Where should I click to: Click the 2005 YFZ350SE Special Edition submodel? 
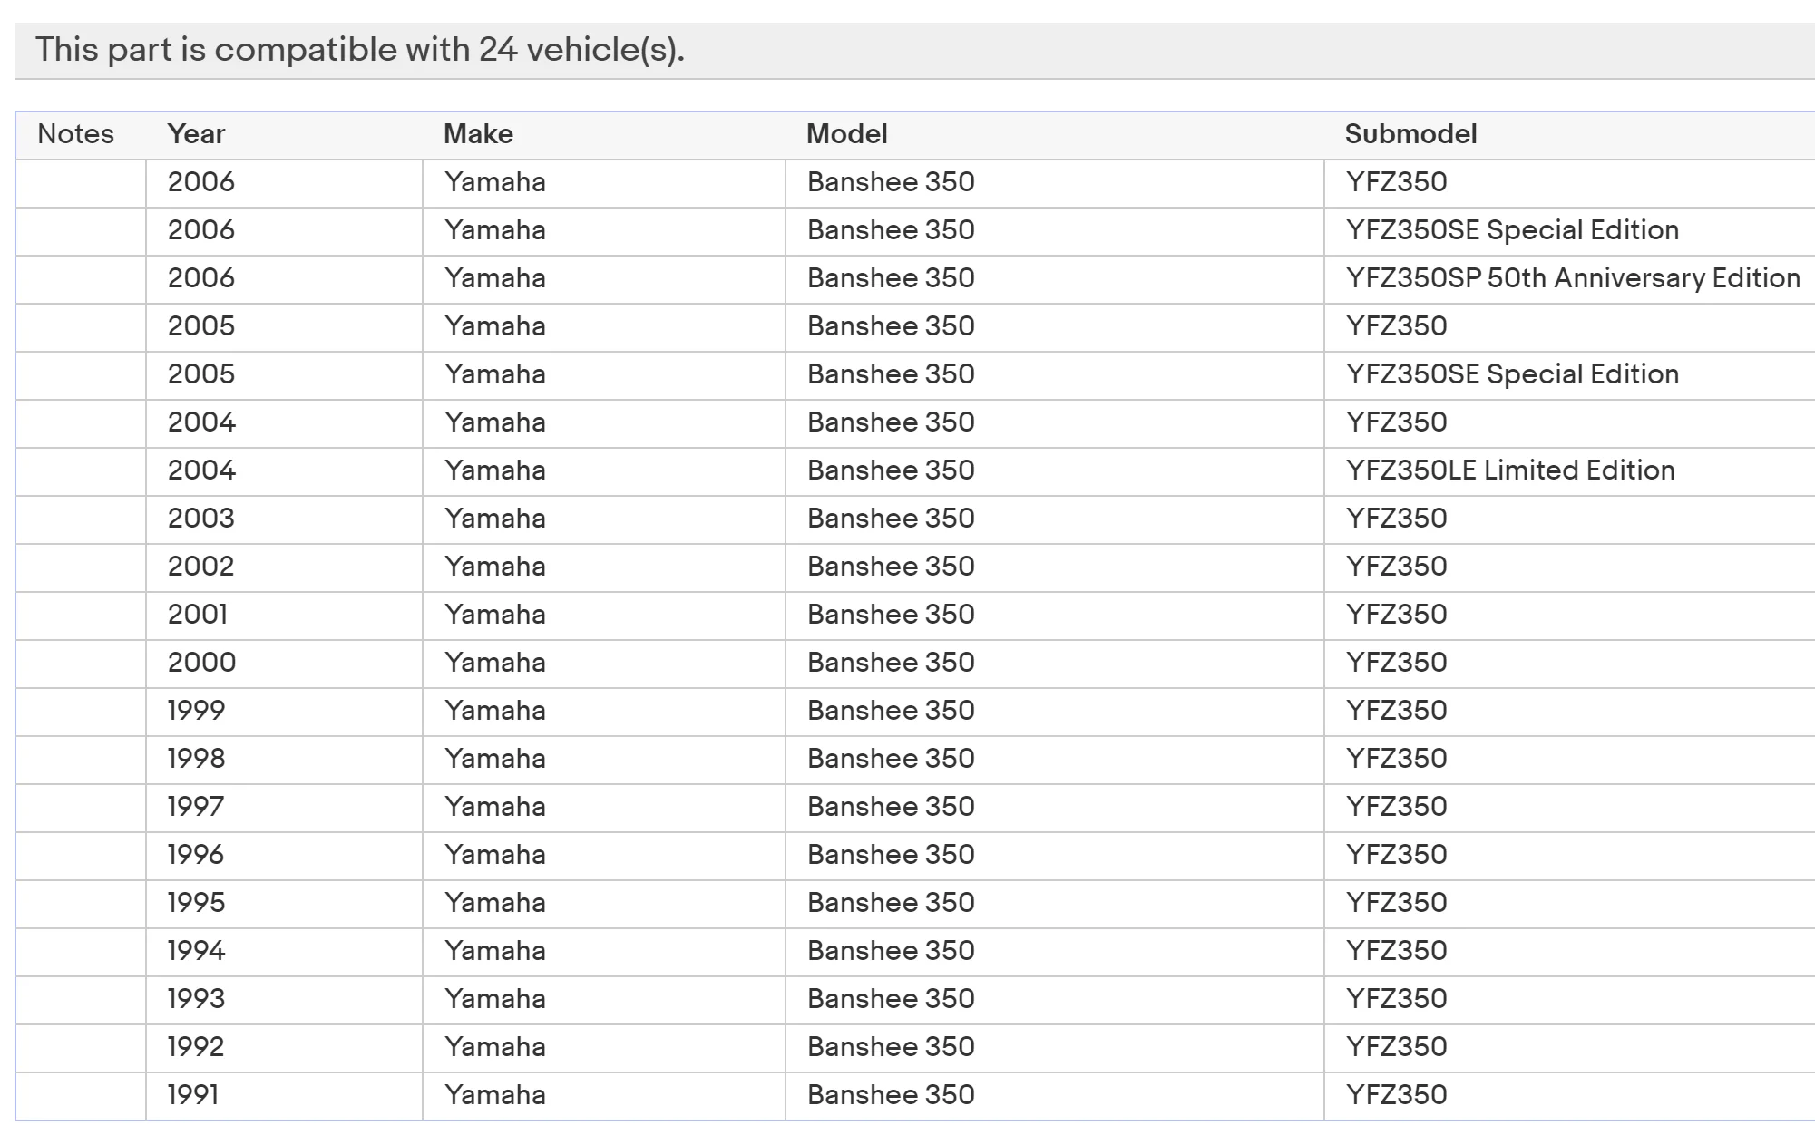(1512, 374)
